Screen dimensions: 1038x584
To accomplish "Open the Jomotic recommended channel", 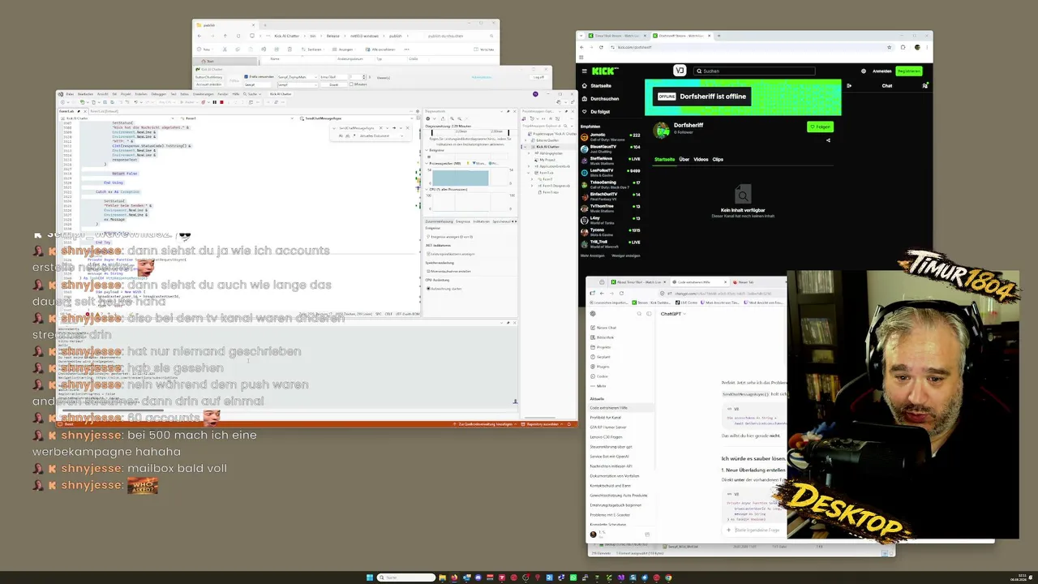I will (610, 137).
